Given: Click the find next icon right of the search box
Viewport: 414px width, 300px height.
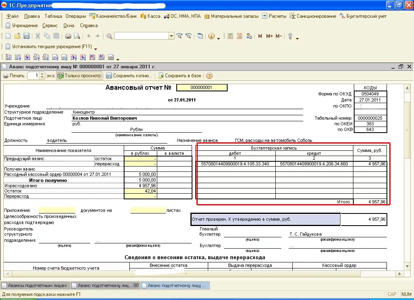Looking at the screenshot, I should 180,36.
